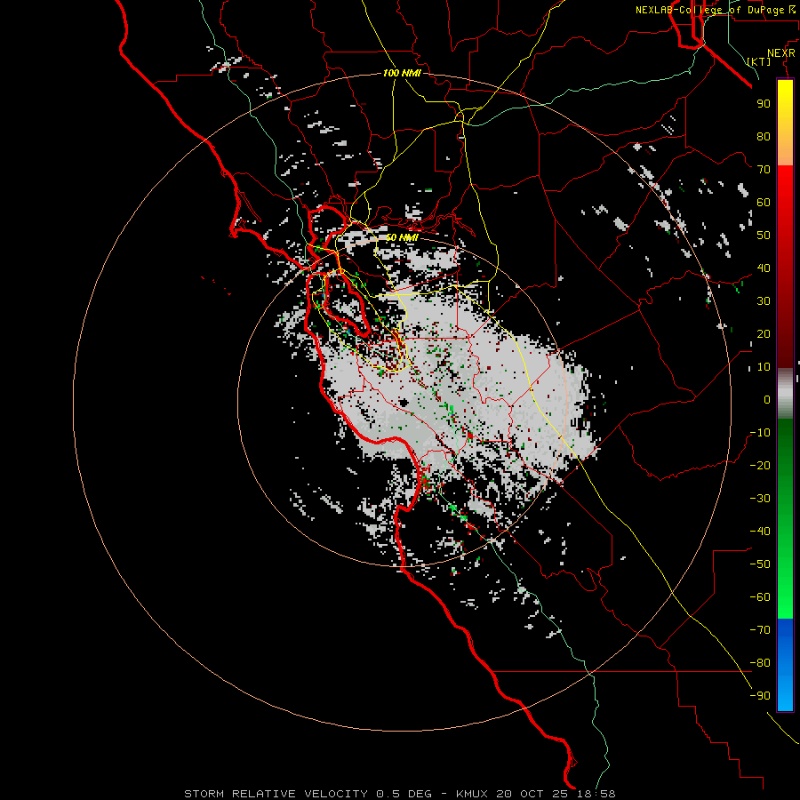
Task: Click the -90 scale value
Action: [760, 695]
